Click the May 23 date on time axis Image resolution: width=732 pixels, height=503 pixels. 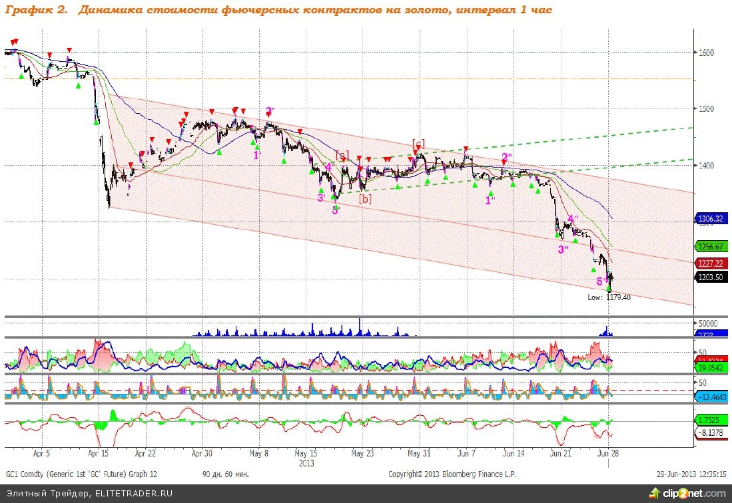(362, 453)
